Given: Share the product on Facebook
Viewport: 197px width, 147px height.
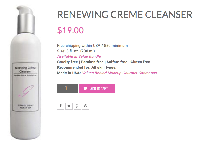Looking at the screenshot, I should point(61,106).
